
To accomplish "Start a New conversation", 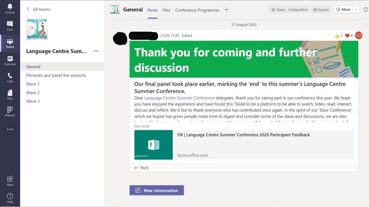I will [156, 191].
